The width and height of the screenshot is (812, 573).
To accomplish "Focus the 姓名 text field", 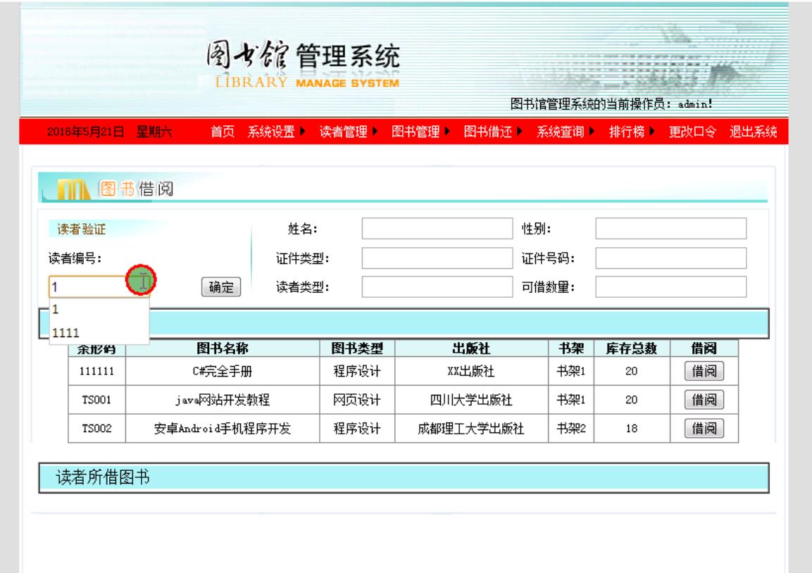I will (437, 228).
